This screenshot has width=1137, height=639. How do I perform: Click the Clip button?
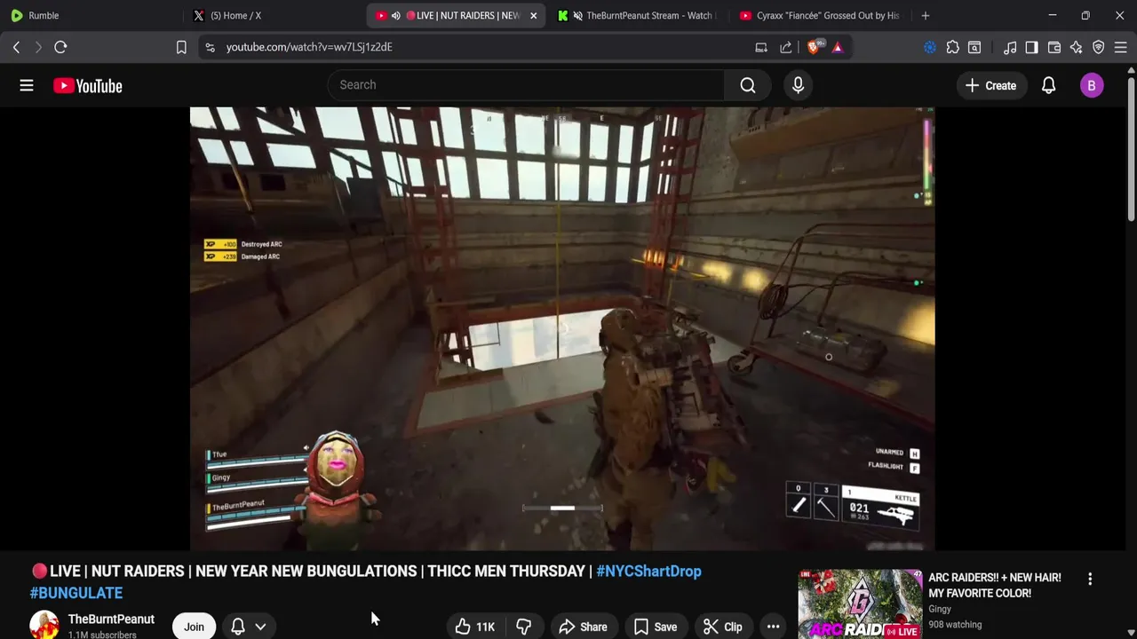tap(722, 627)
